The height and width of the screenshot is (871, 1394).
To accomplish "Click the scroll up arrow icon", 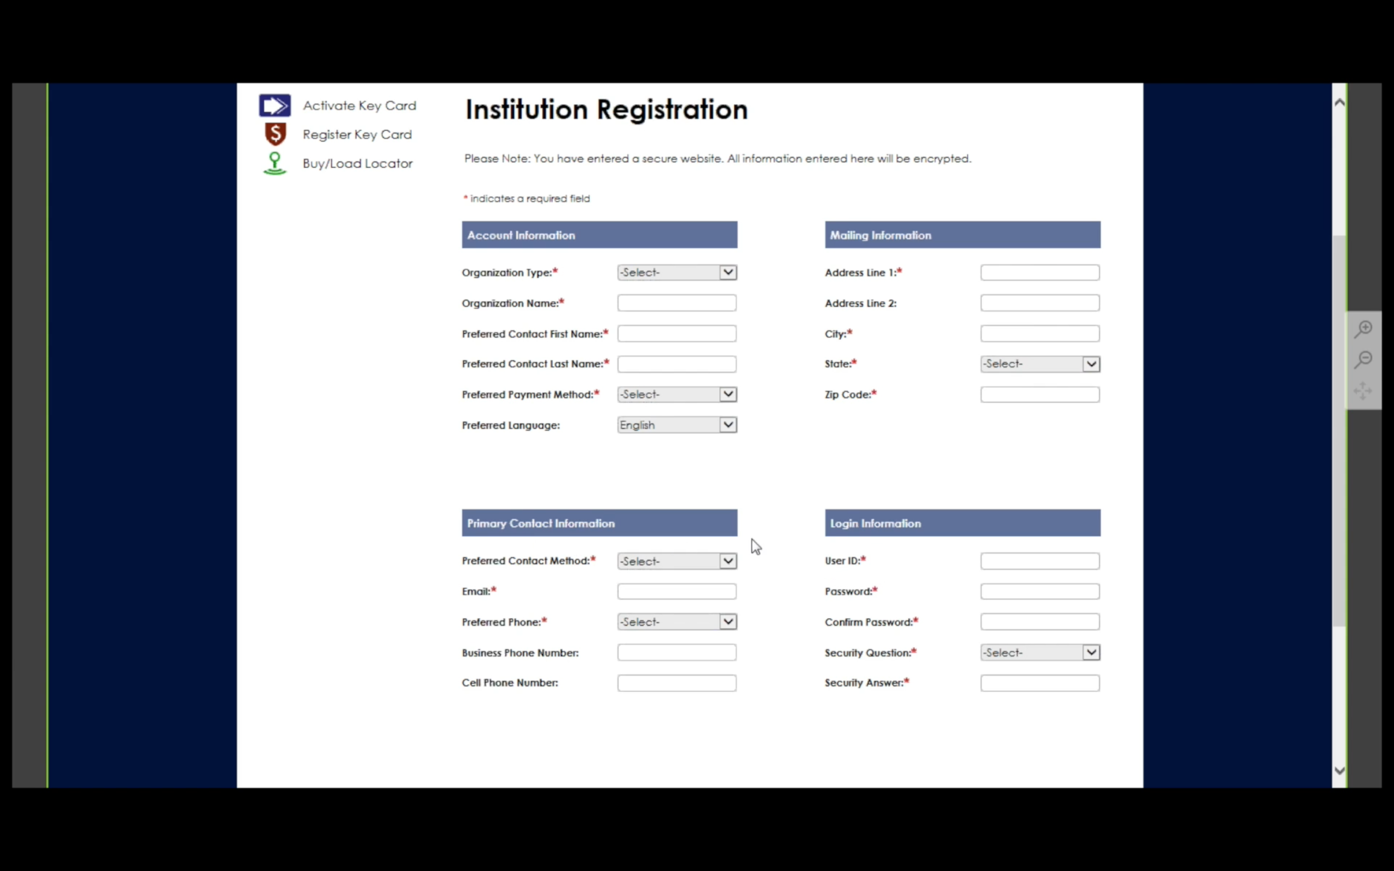I will pos(1340,102).
